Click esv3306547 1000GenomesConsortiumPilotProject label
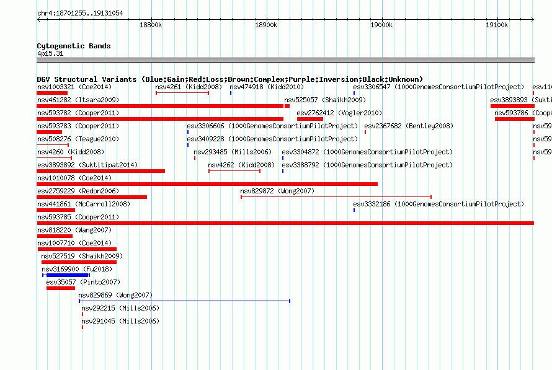This screenshot has width=552, height=370. coord(438,87)
